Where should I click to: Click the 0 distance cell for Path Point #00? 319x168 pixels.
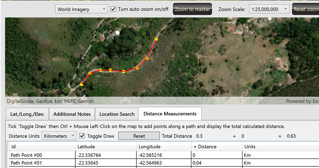(217, 155)
